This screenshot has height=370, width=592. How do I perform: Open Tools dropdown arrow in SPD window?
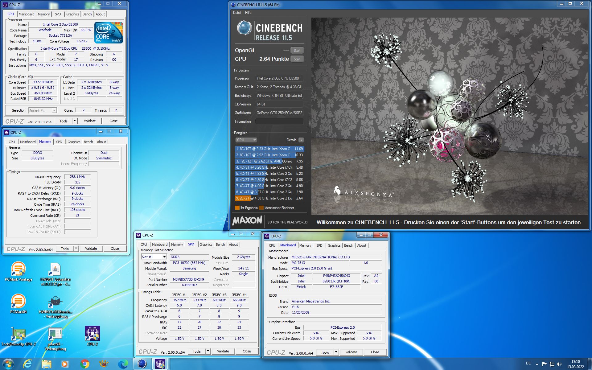(208, 351)
